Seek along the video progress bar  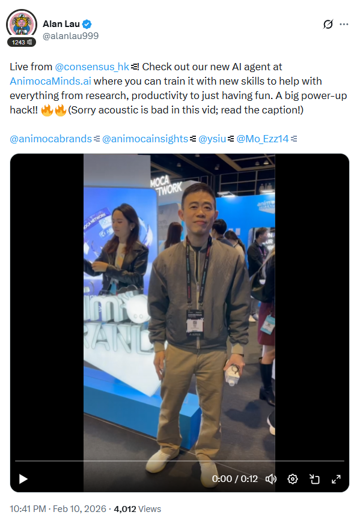click(179, 460)
